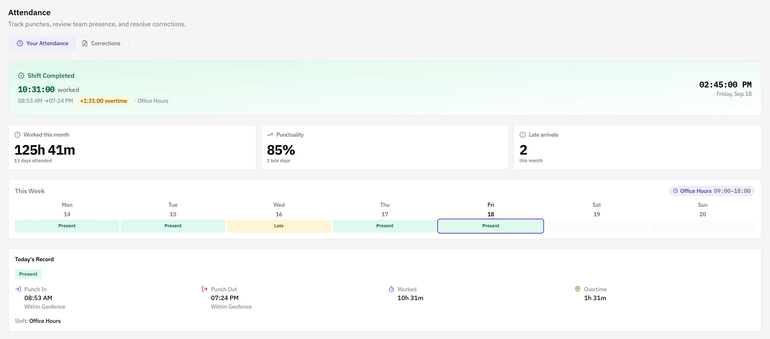Select the highlighted Friday 18 Present cell

pyautogui.click(x=491, y=226)
